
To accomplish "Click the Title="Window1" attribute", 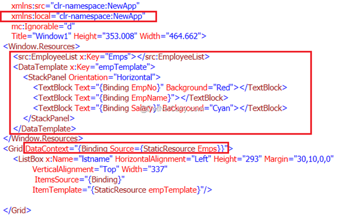I will click(42, 36).
